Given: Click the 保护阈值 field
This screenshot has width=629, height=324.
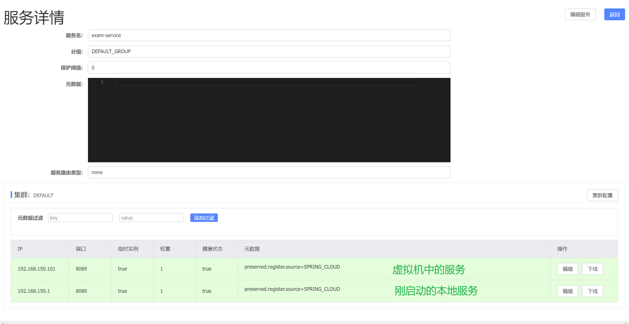Looking at the screenshot, I should (x=269, y=68).
